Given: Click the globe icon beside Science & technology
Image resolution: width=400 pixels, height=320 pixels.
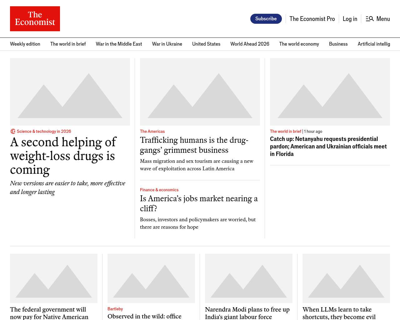Looking at the screenshot, I should (13, 132).
